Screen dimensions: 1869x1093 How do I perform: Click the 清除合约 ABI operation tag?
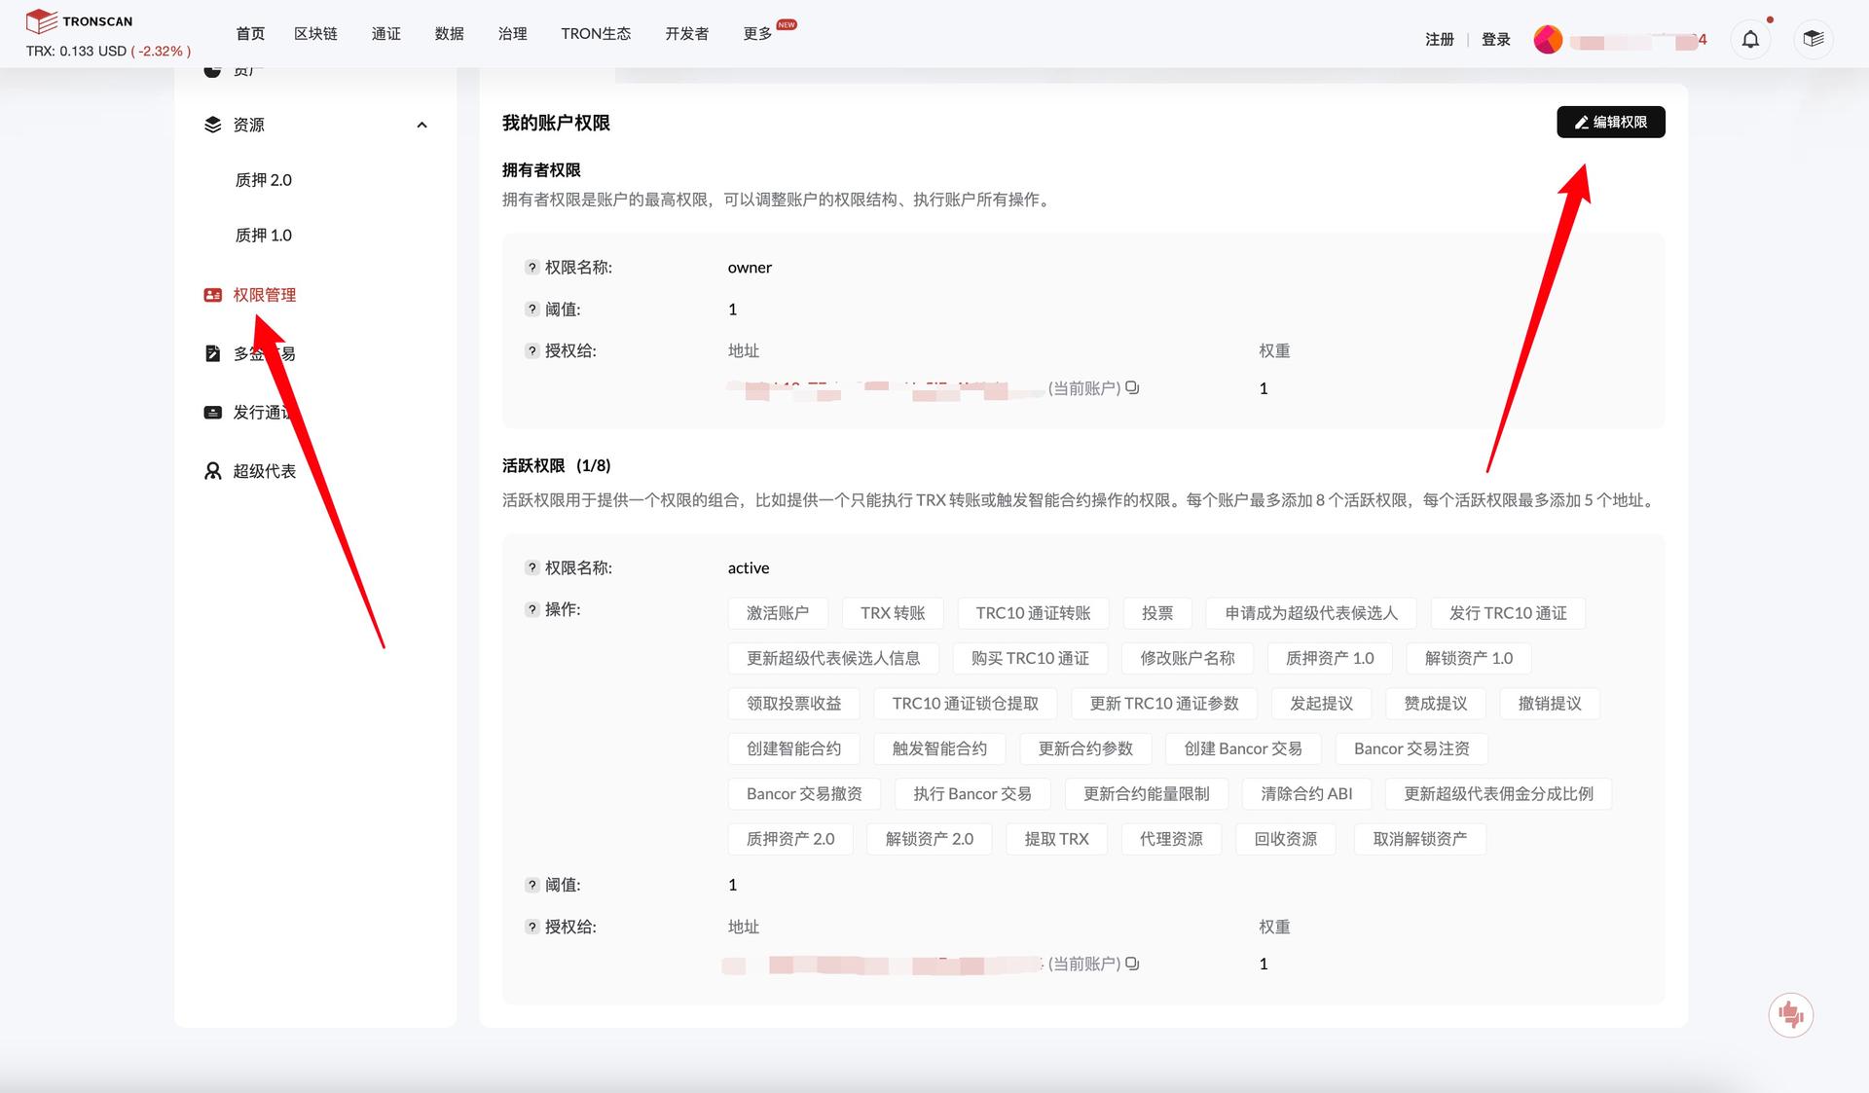pos(1306,793)
